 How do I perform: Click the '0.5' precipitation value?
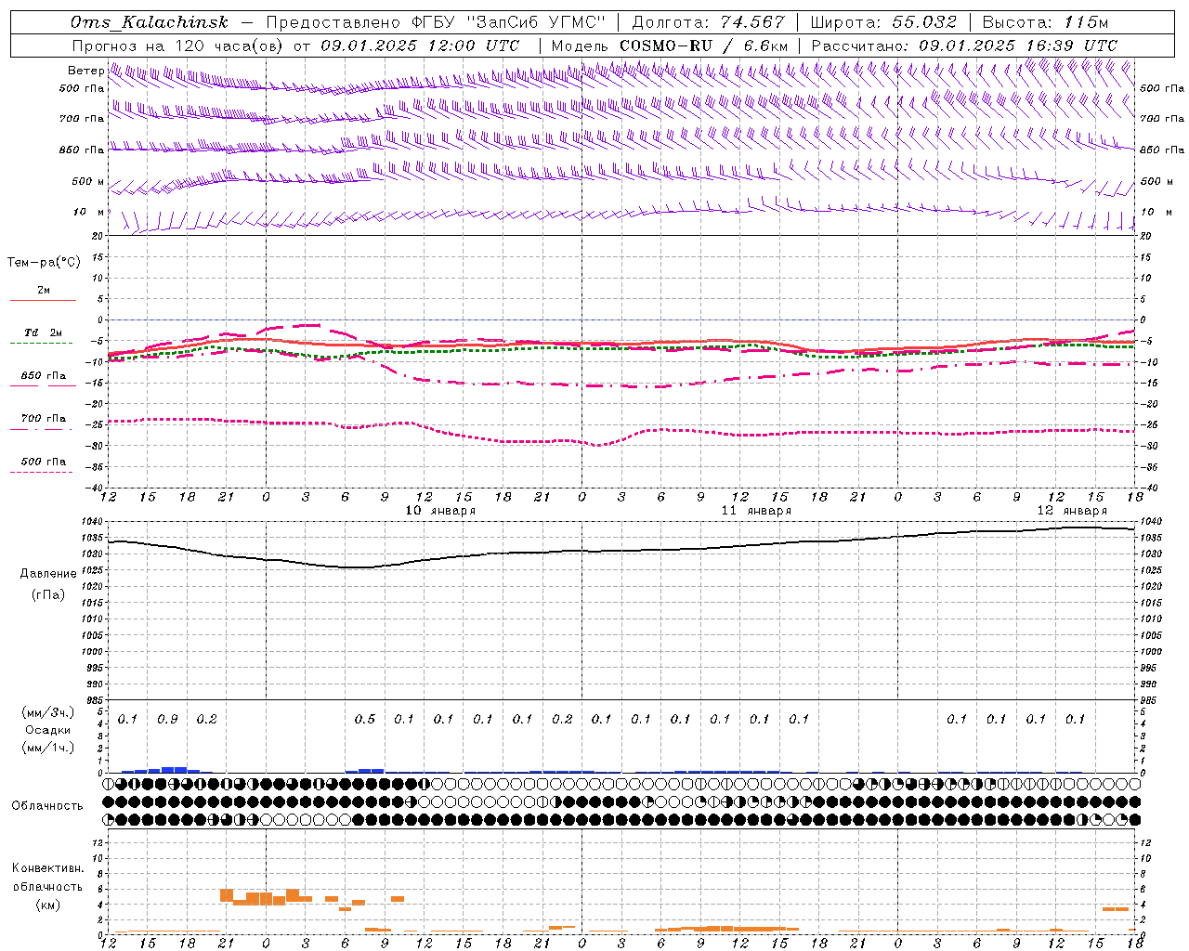(x=365, y=720)
